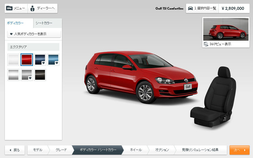This screenshot has width=253, height=158.
Task: Jump to the ホイール step
Action: click(x=136, y=150)
